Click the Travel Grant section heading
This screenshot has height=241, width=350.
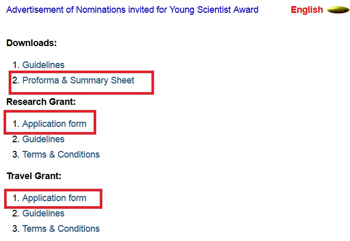coord(34,176)
